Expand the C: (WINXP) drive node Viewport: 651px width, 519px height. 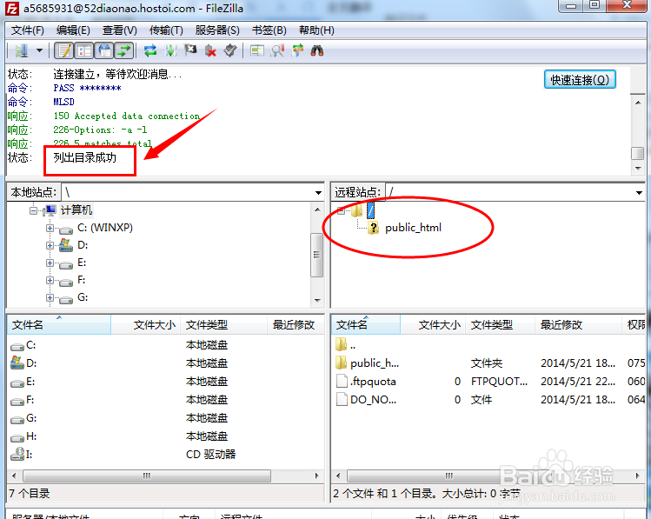(50, 228)
